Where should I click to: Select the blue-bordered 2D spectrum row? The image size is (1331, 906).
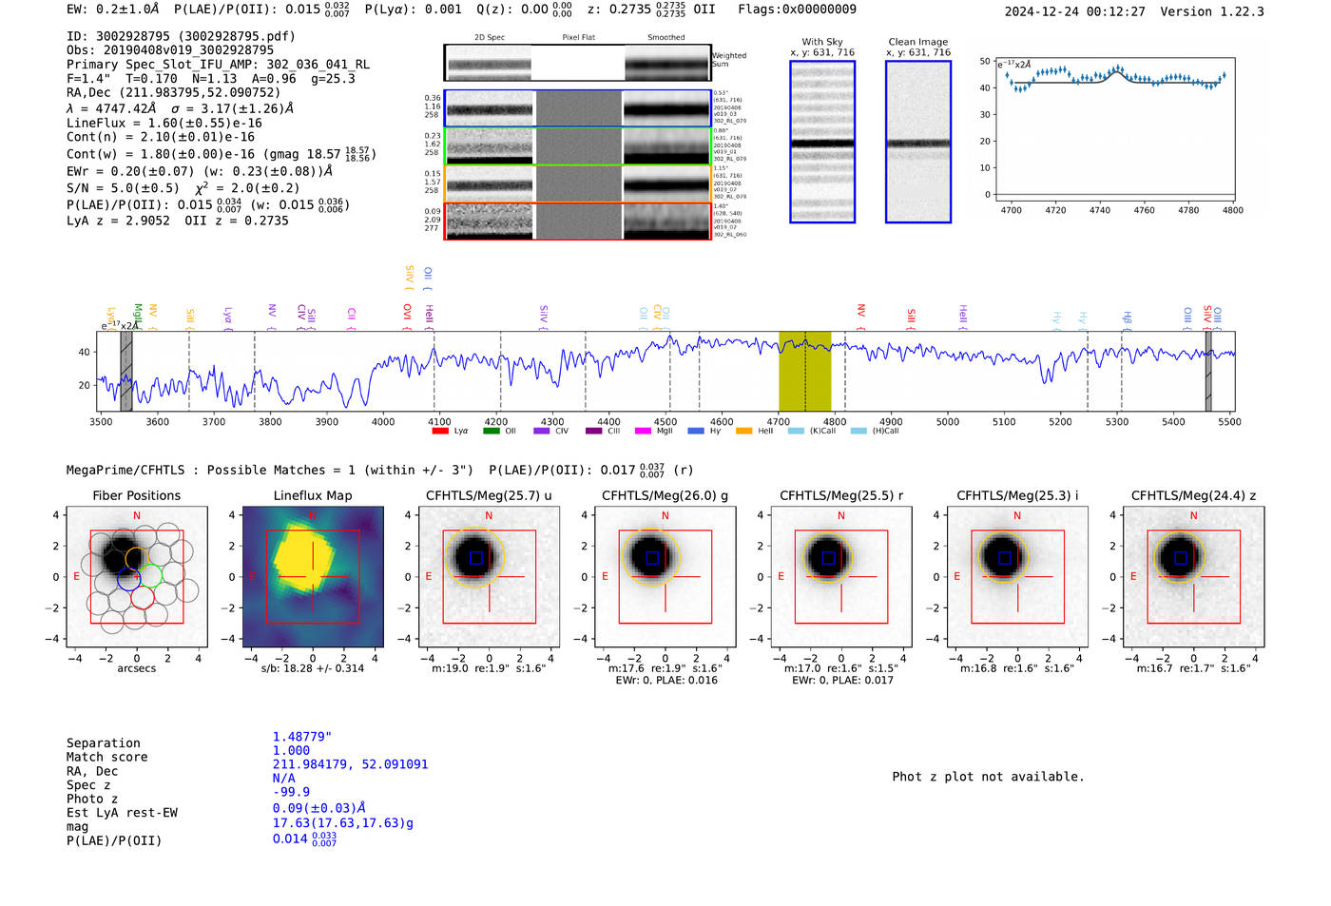(x=578, y=109)
